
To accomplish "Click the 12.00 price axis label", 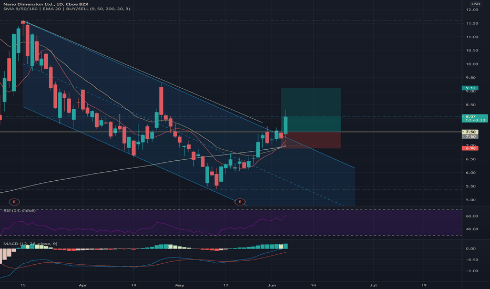I will tap(472, 9).
